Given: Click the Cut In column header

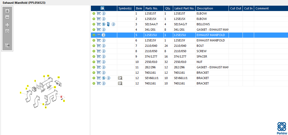Looking at the screenshot, I should [x=248, y=8].
